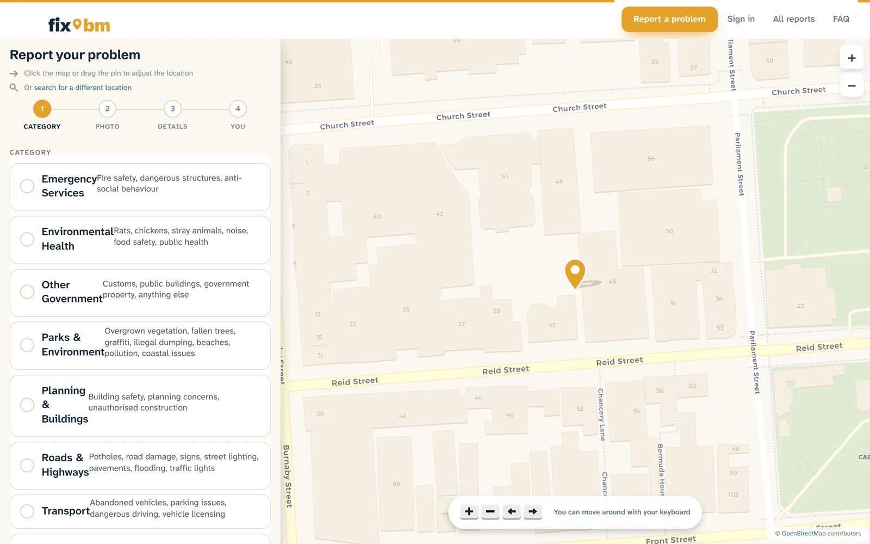
Task: Open the FAQ page
Action: pos(841,19)
